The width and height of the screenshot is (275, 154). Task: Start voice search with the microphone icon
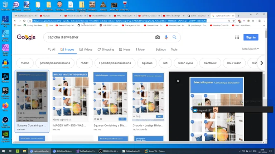[x=166, y=37]
